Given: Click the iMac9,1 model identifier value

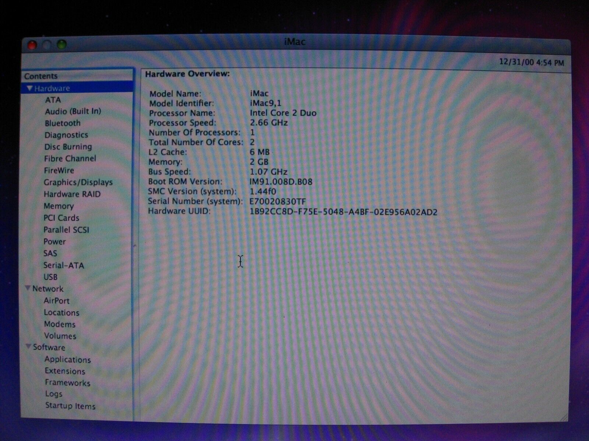Looking at the screenshot, I should [x=265, y=103].
